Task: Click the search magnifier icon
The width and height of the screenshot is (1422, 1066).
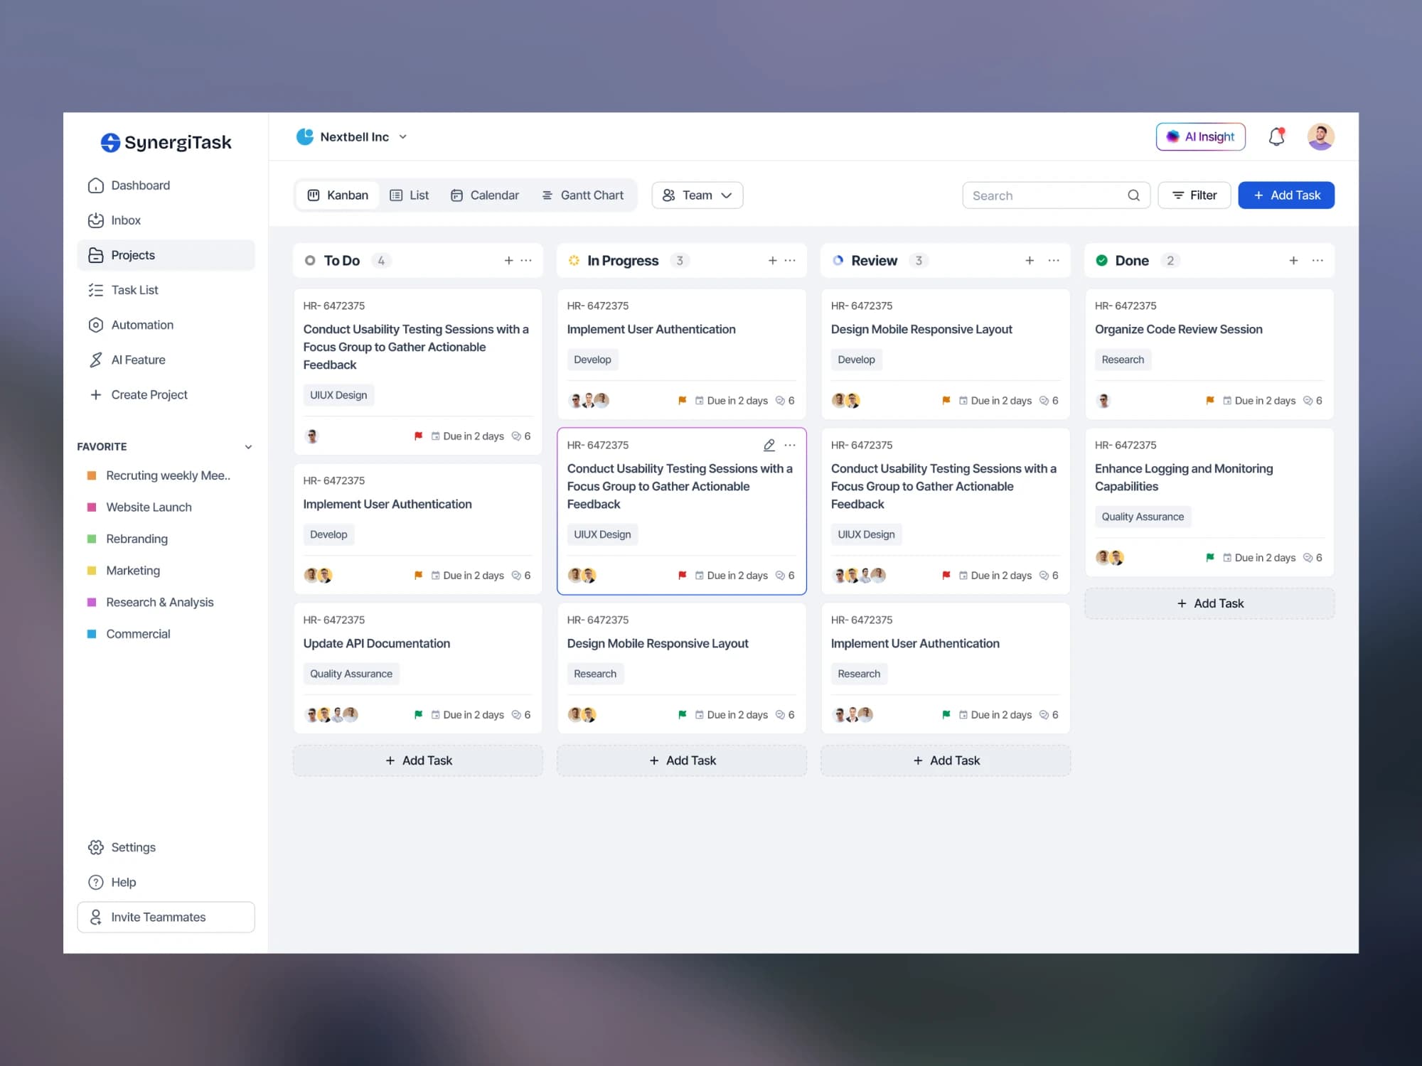Action: [1133, 195]
